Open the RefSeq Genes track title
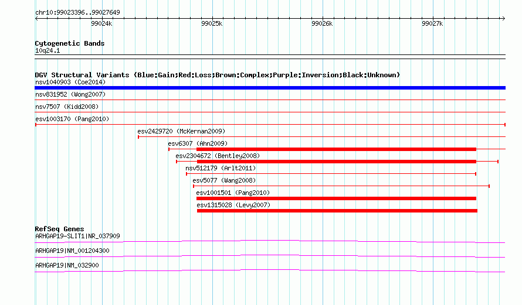The height and width of the screenshot is (305, 522). 59,229
